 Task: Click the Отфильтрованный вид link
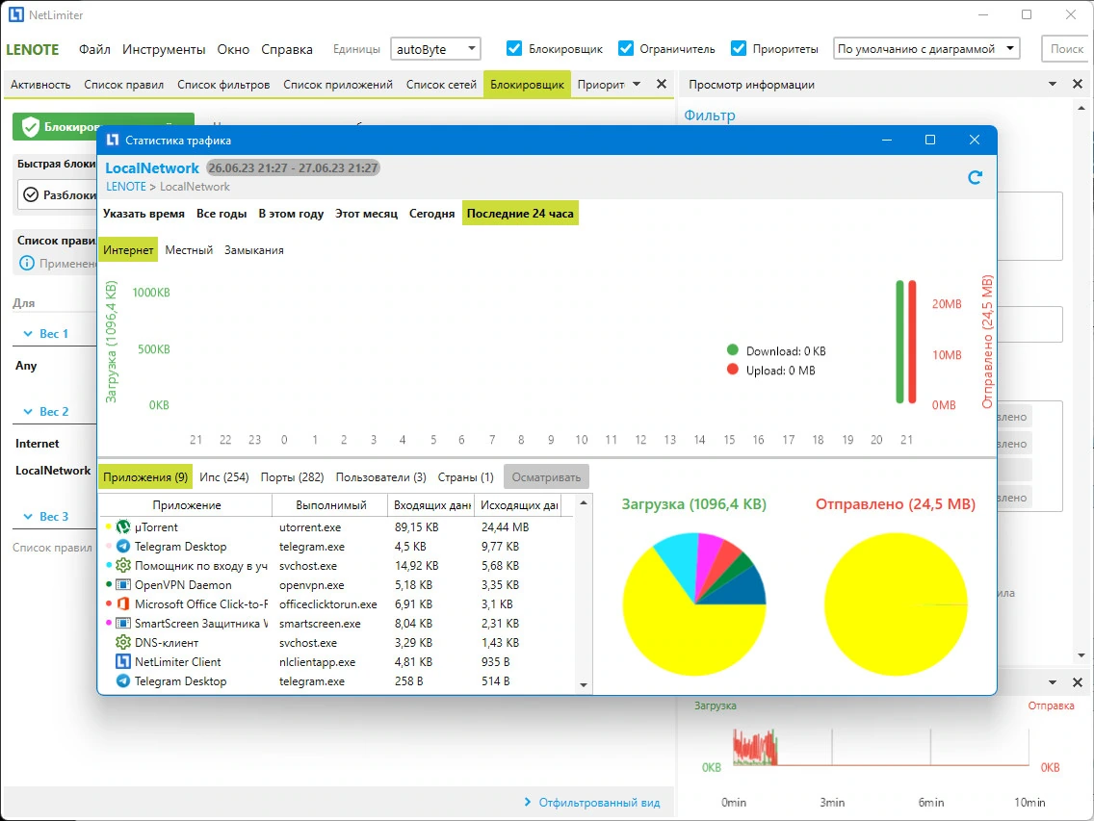[x=599, y=803]
